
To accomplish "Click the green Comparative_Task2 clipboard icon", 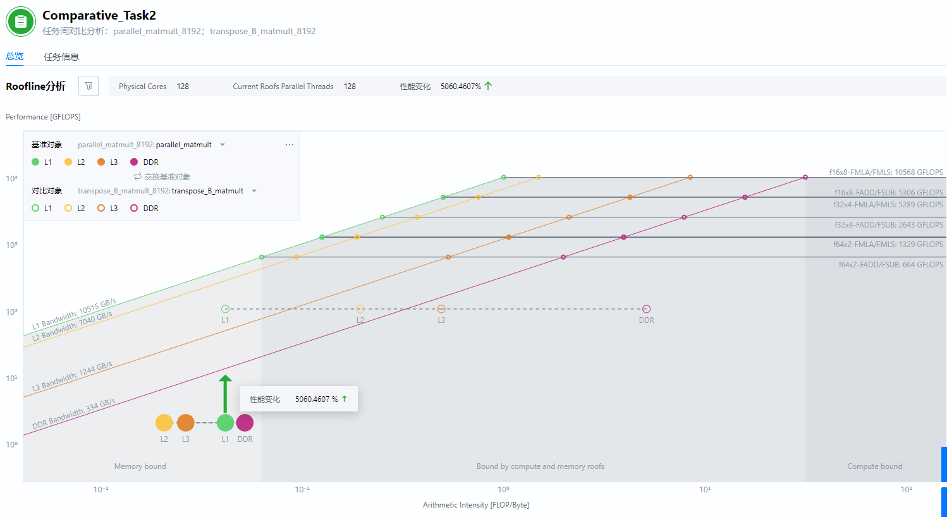I will pos(21,22).
